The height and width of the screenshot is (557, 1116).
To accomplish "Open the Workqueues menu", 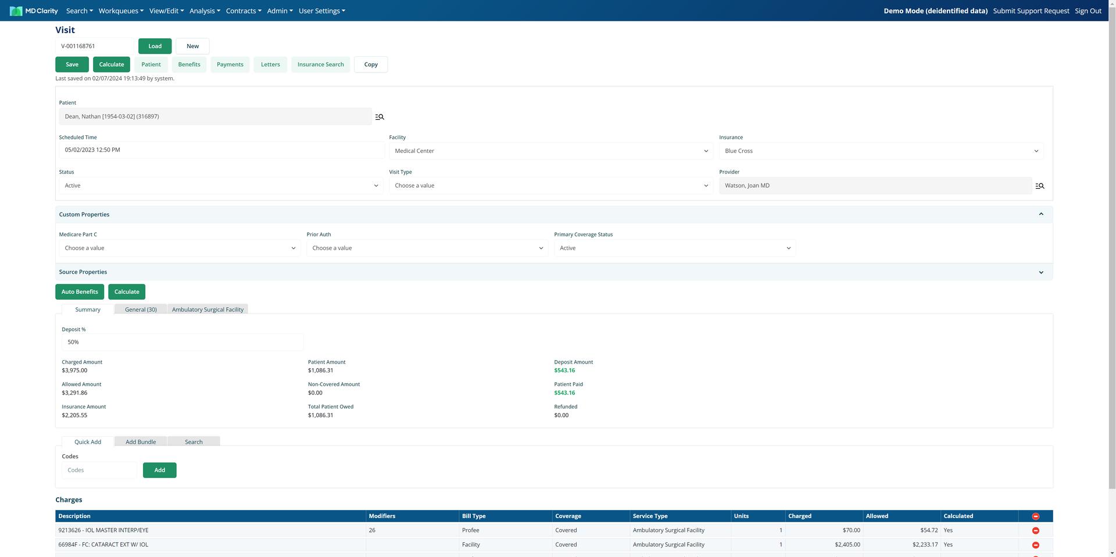I will [x=121, y=11].
